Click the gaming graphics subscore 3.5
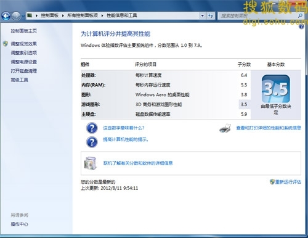Image resolution: width=308 pixels, height=238 pixels. pos(244,104)
